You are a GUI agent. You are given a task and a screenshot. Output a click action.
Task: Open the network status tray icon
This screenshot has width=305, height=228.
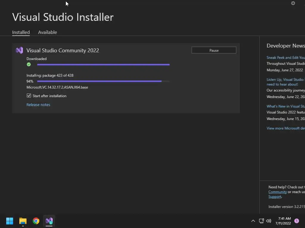tap(261, 221)
